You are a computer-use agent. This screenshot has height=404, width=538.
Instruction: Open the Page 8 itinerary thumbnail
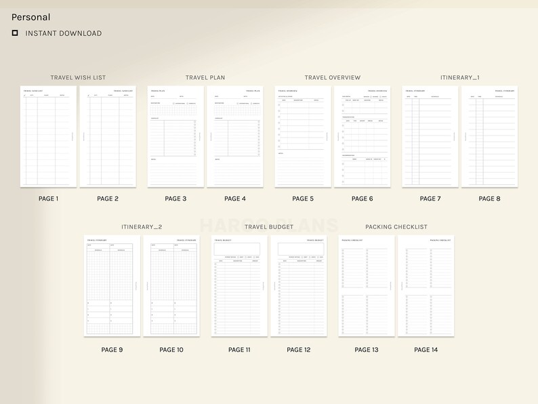[x=490, y=136]
